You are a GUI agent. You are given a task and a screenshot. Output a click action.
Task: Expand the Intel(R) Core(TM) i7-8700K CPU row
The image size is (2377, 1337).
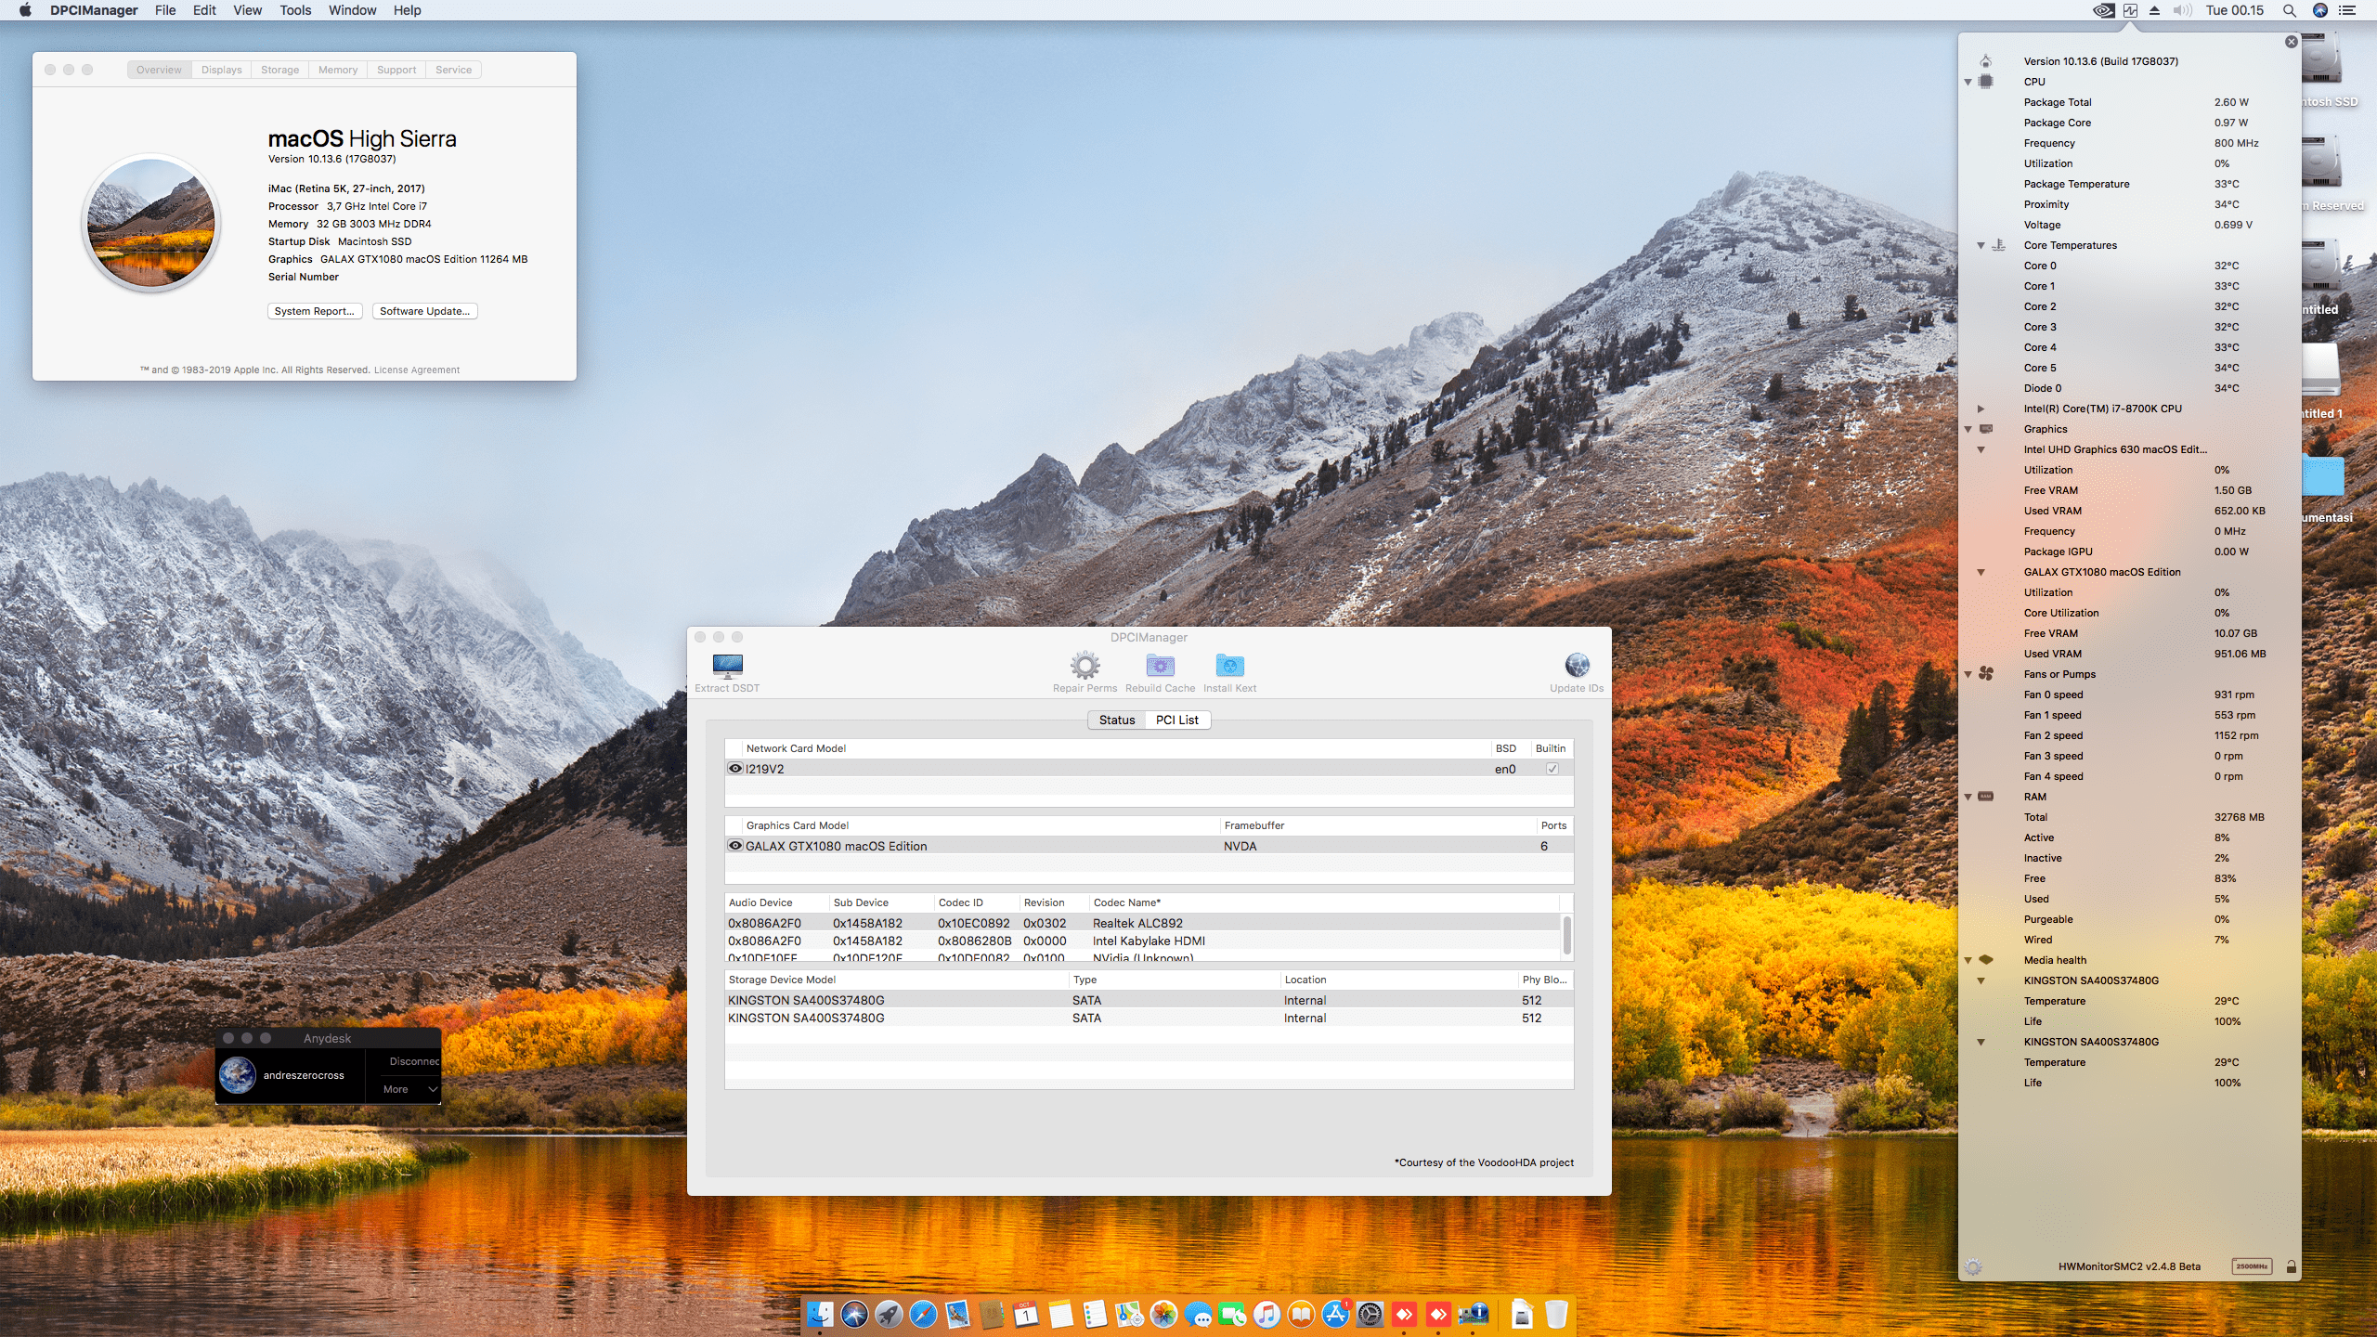coord(1981,409)
